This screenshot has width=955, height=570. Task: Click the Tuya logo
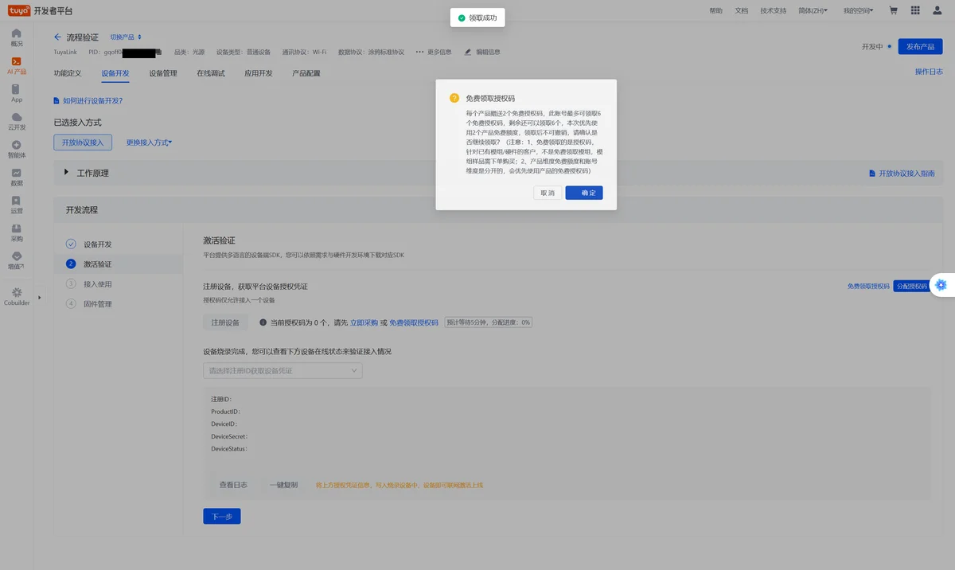tap(20, 10)
